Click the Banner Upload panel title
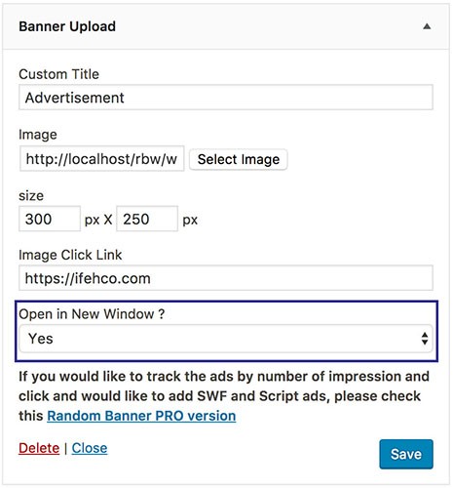 click(67, 26)
